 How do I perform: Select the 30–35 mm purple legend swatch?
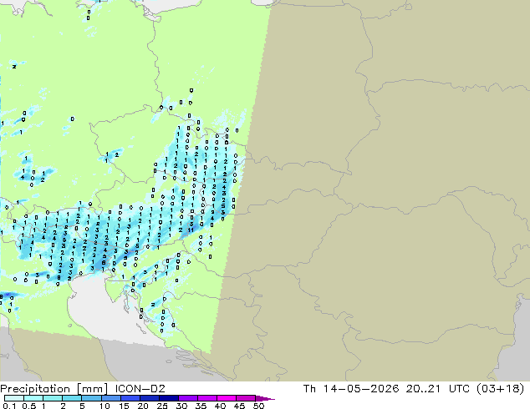point(187,398)
